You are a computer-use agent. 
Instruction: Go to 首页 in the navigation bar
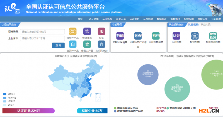click(x=80, y=19)
